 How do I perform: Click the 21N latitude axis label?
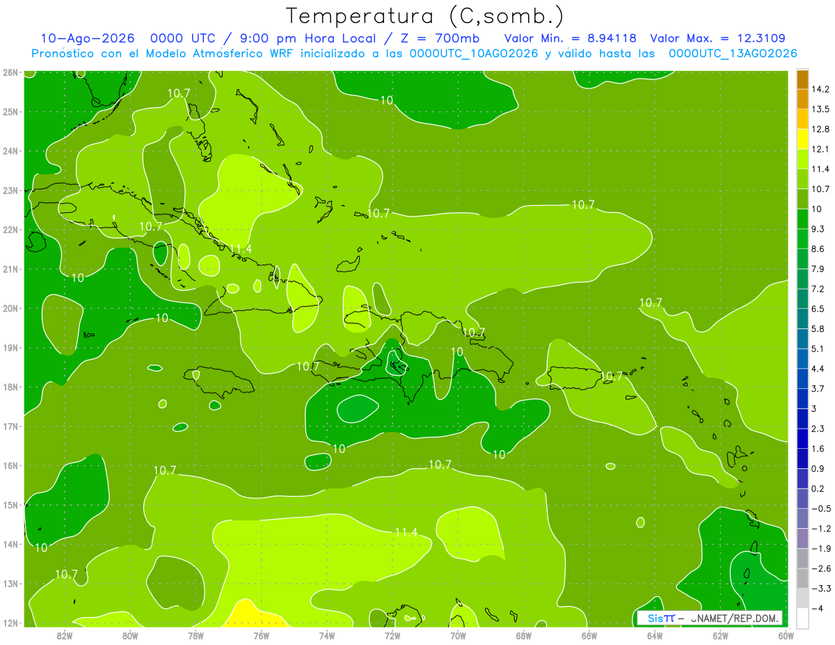point(10,269)
